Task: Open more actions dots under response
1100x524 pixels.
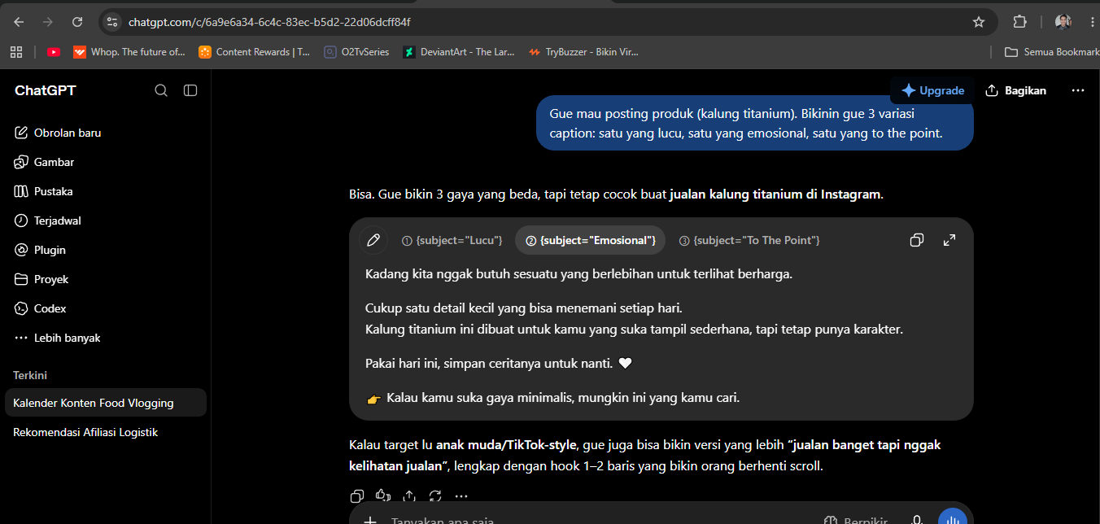Action: point(461,496)
